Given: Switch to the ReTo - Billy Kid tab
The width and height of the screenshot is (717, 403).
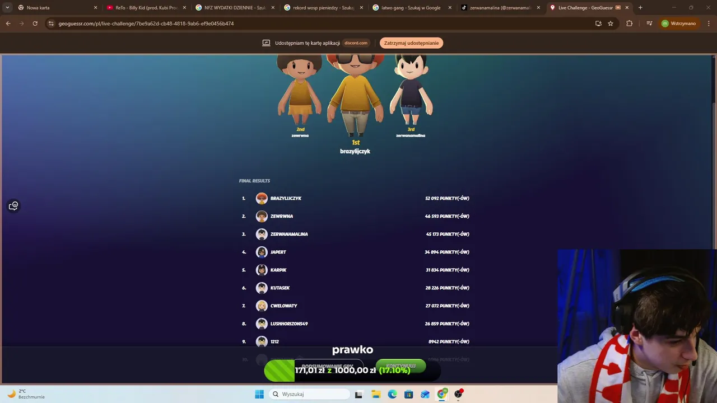Looking at the screenshot, I should click(x=147, y=8).
